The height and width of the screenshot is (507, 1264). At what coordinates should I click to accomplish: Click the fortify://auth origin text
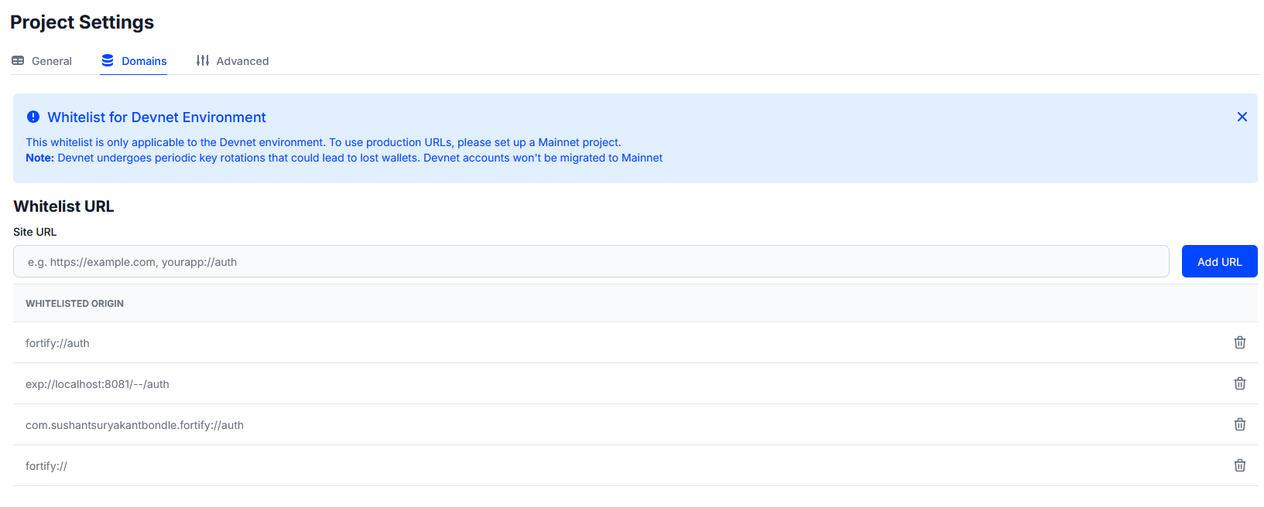[x=57, y=343]
